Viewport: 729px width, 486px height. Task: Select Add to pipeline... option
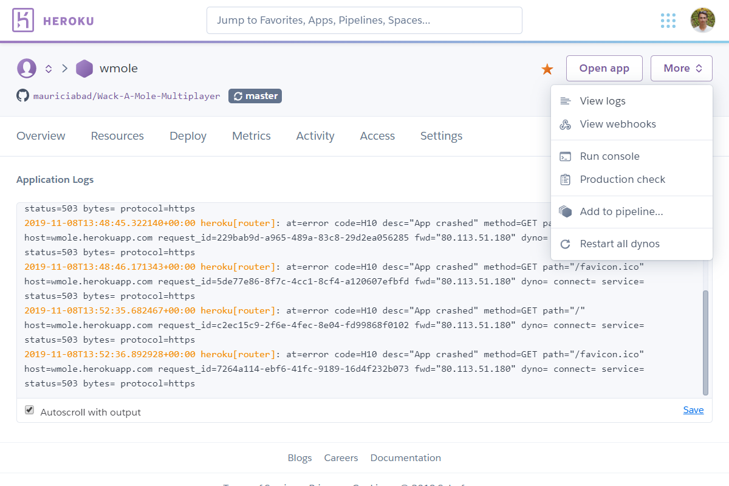[632, 212]
